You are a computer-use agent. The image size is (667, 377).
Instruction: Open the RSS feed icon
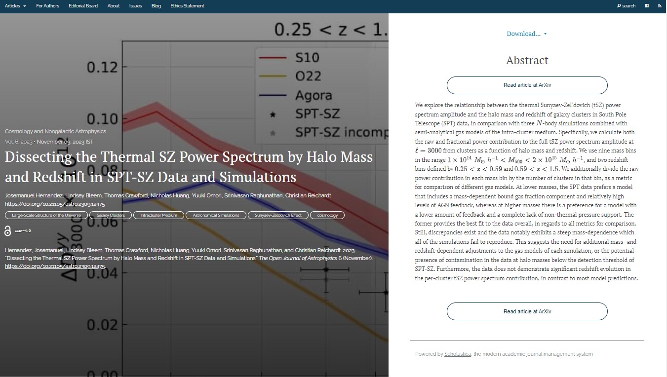tap(660, 6)
